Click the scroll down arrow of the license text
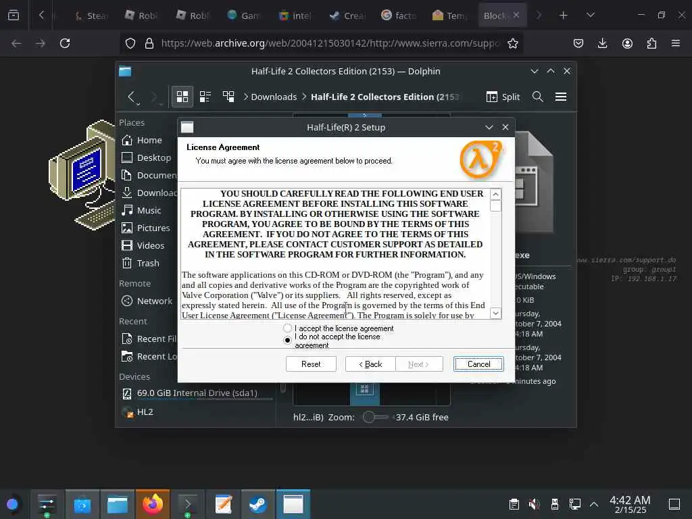This screenshot has height=519, width=692. coord(495,313)
